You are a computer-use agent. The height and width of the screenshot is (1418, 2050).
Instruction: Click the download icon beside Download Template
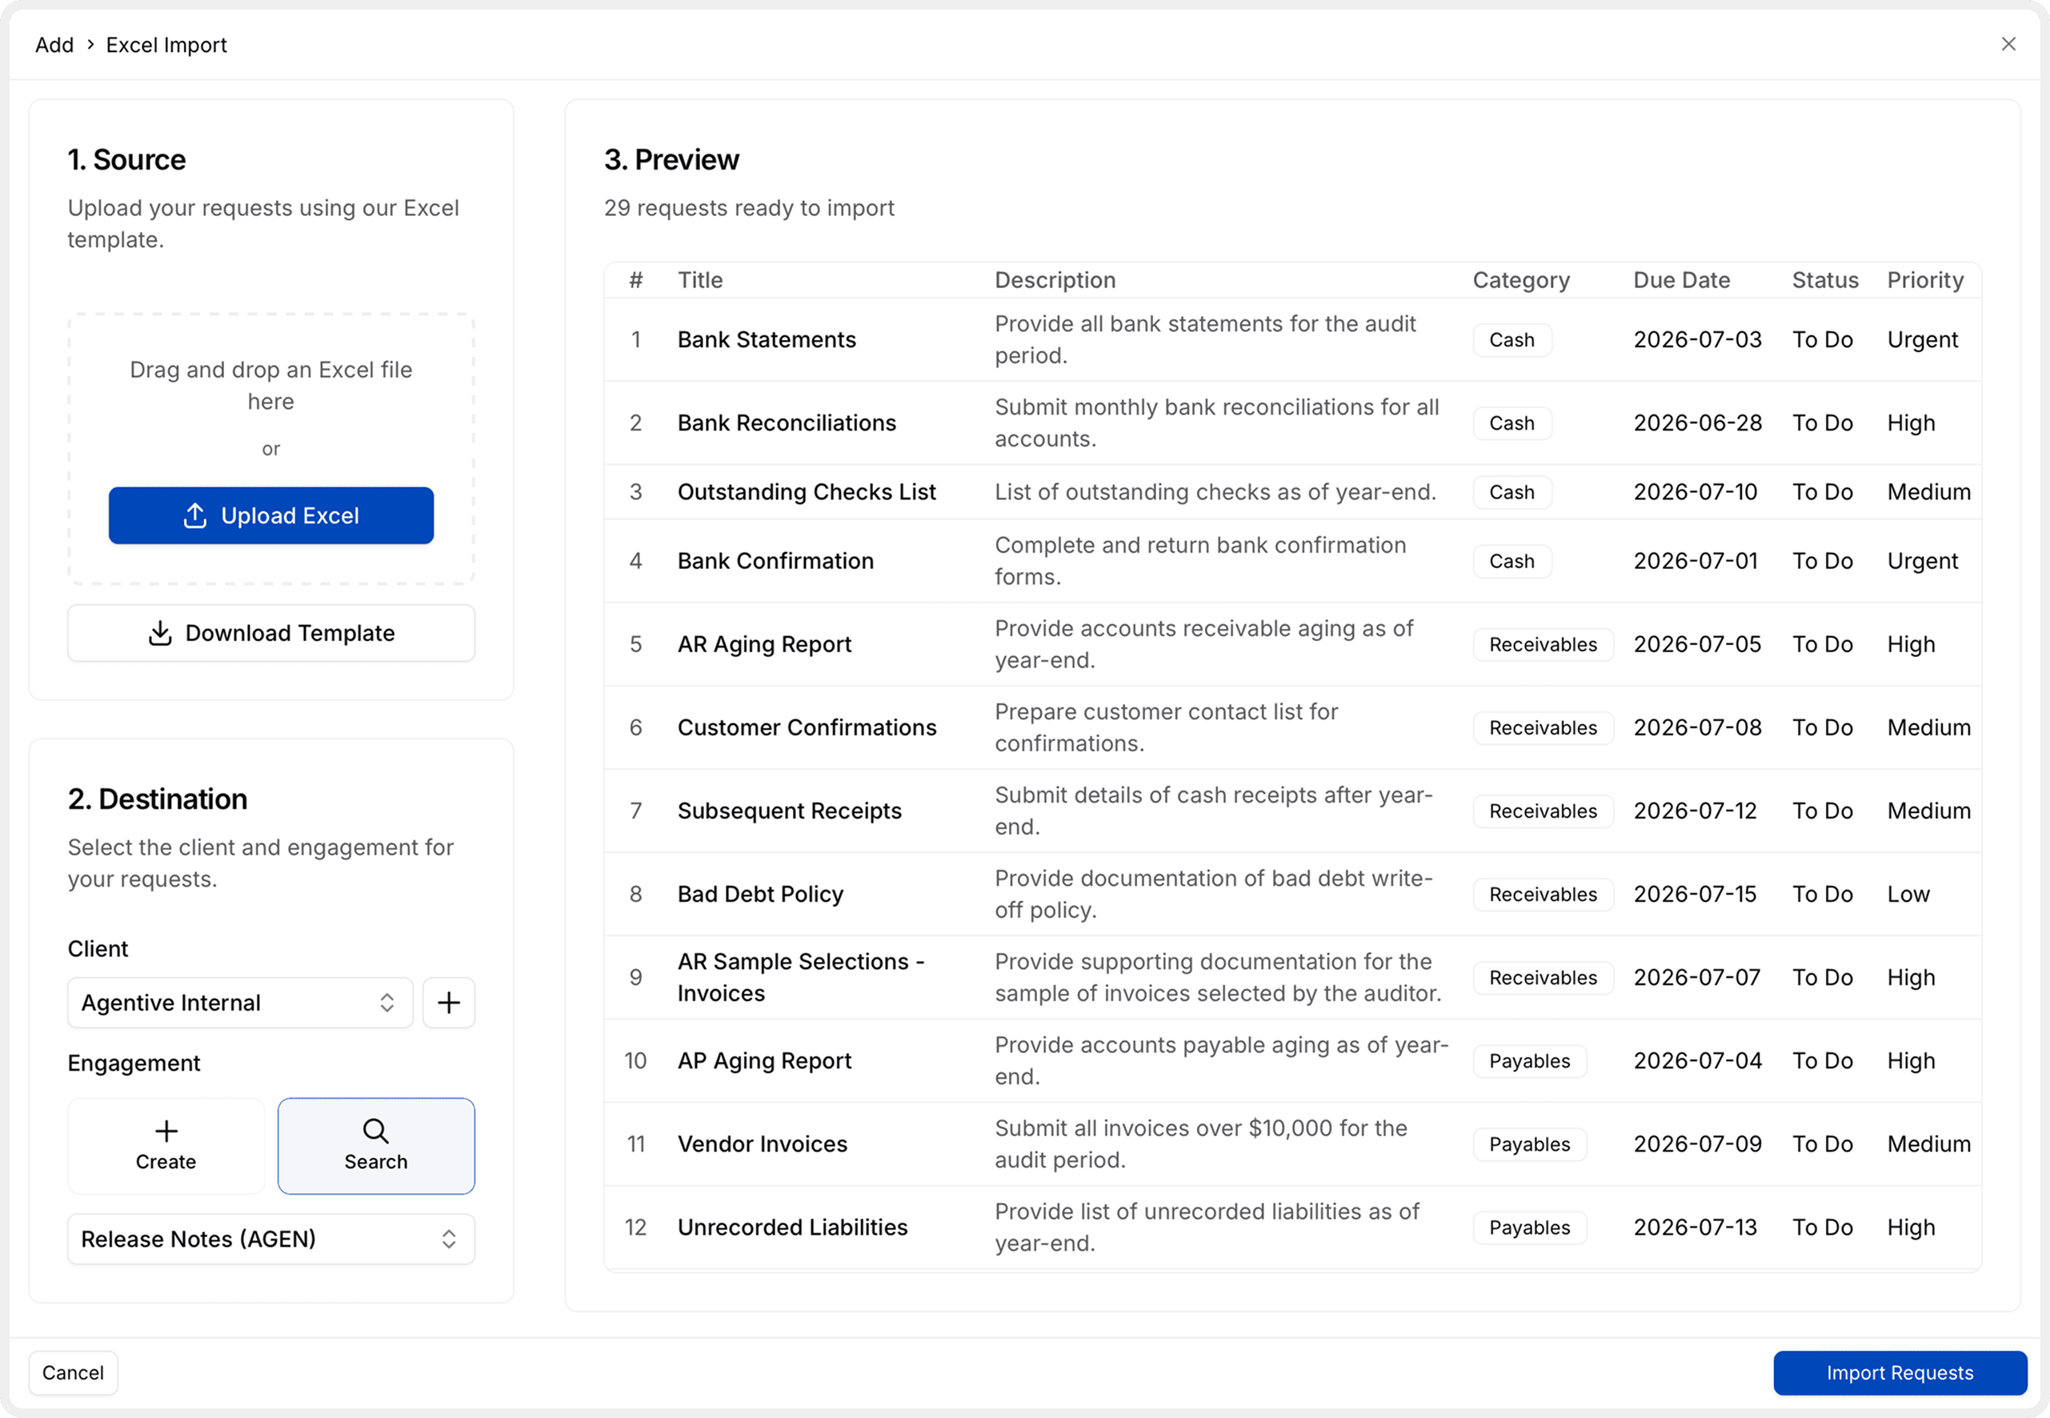point(160,634)
